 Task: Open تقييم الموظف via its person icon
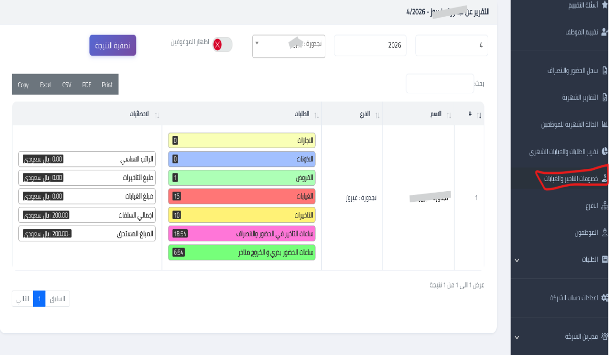[x=604, y=32]
